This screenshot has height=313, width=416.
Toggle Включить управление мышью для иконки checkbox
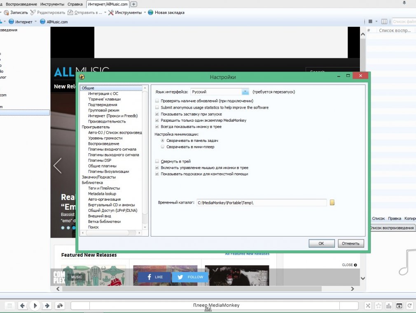(157, 167)
